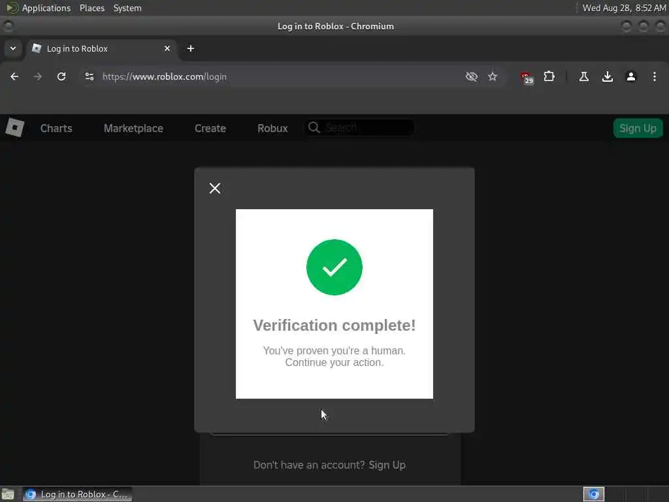Click the Verification complete! heading
Image resolution: width=669 pixels, height=502 pixels.
pos(334,326)
